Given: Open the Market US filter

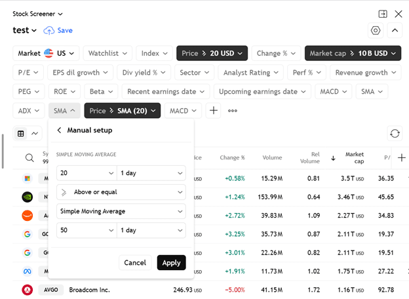Looking at the screenshot, I should 46,53.
